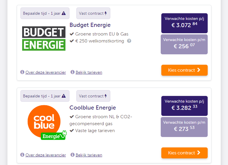This screenshot has width=228, height=165.
Task: Choose the Budget Energie contract button
Action: click(x=184, y=70)
